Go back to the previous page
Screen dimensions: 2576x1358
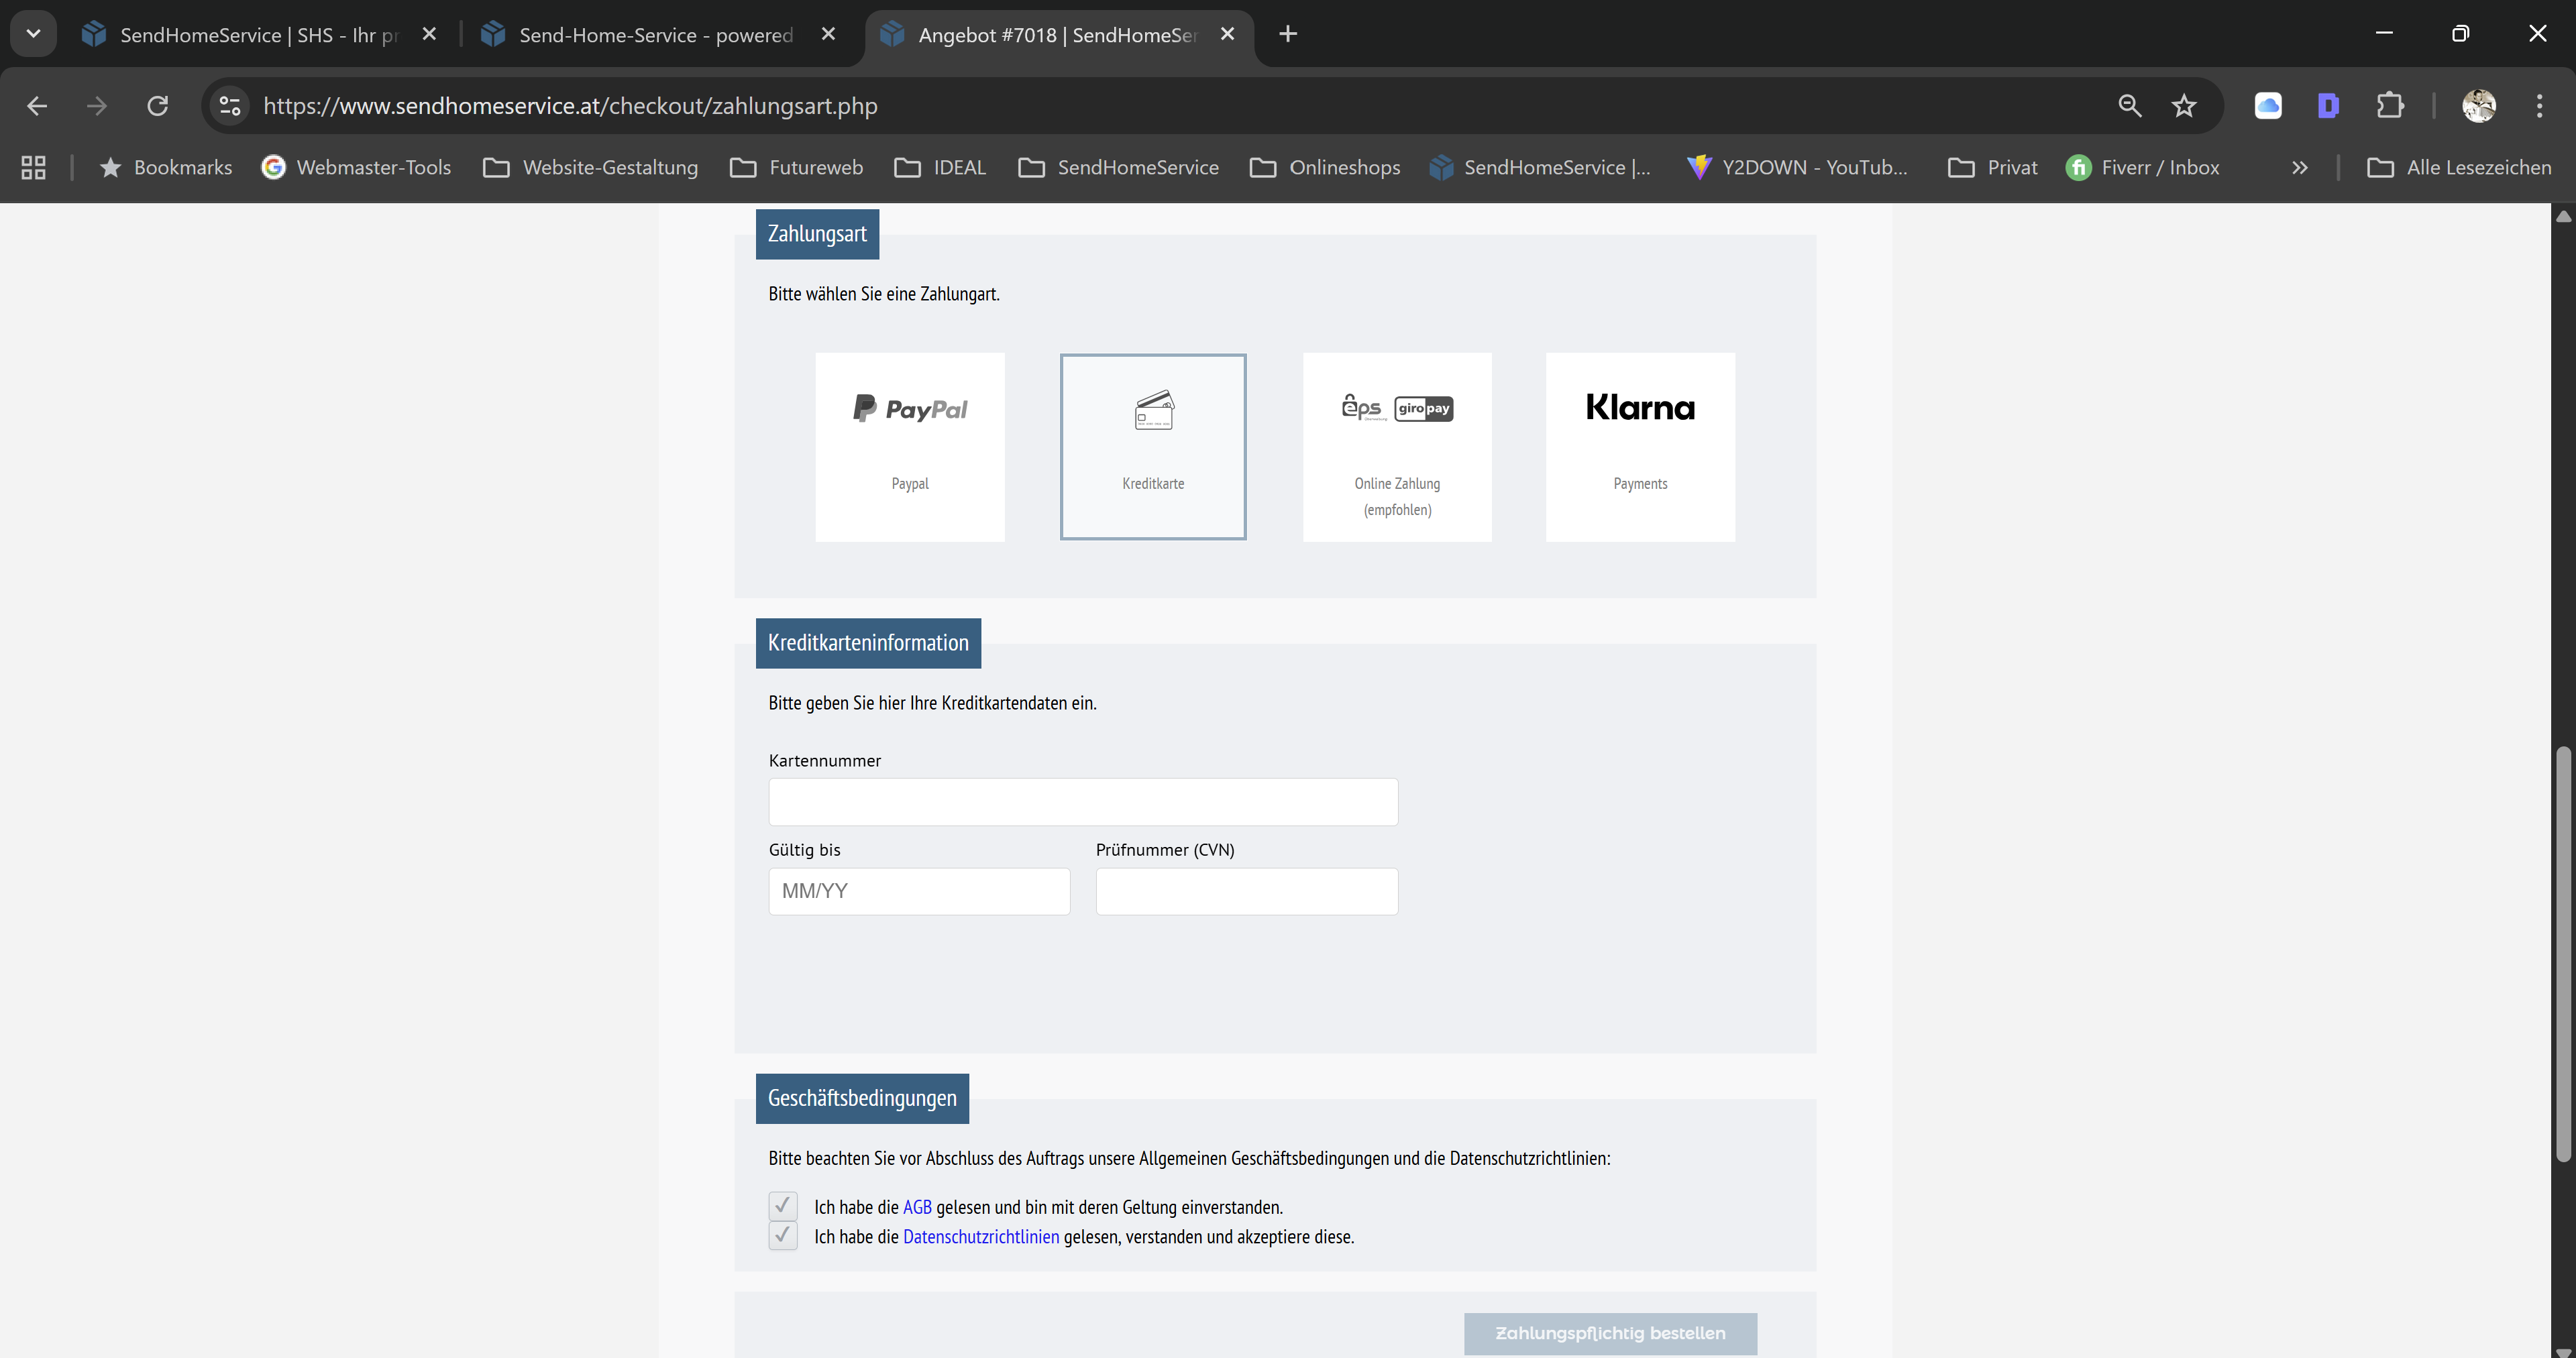[37, 106]
